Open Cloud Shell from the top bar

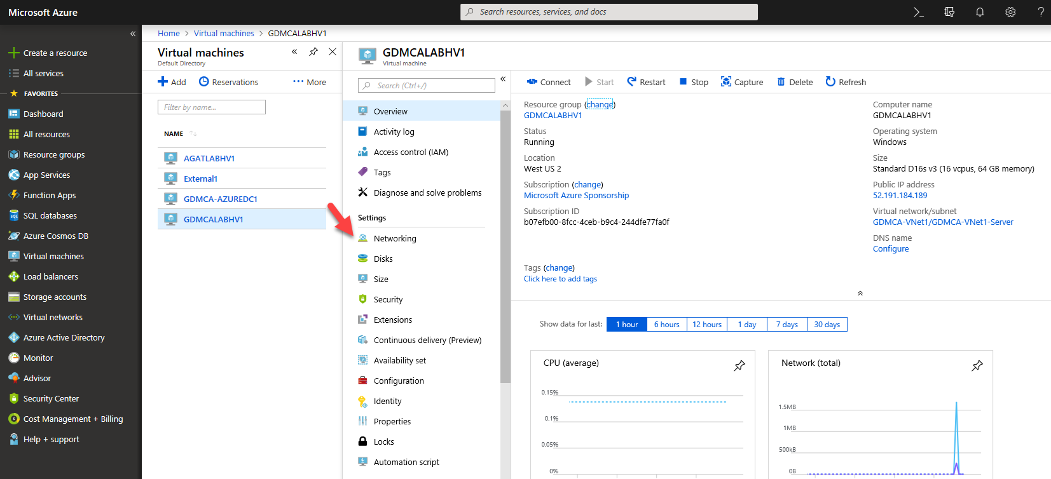[x=918, y=12]
